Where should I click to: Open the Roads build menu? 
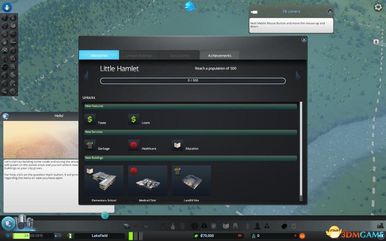pos(126,226)
